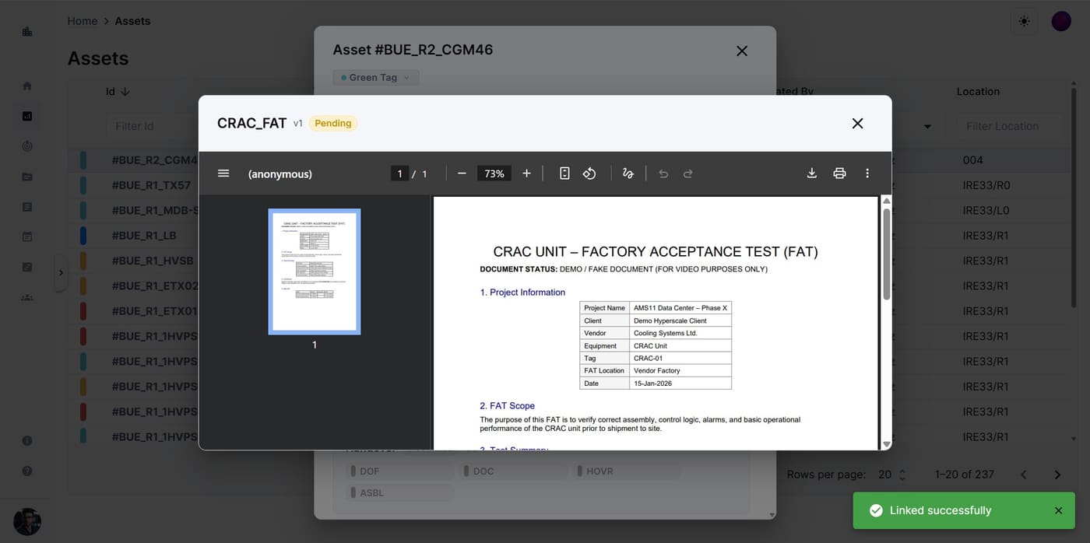Viewport: 1090px width, 543px height.
Task: Focus the PDF page number field
Action: (x=399, y=173)
